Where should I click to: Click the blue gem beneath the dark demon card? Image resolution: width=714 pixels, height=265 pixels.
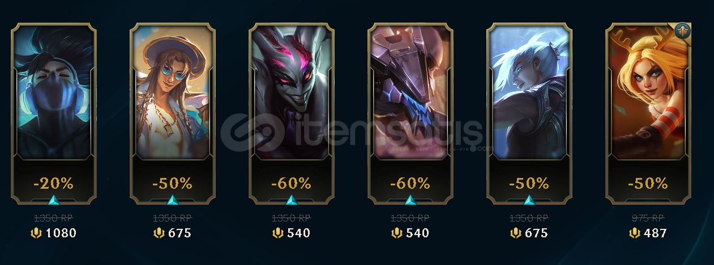[x=292, y=199]
